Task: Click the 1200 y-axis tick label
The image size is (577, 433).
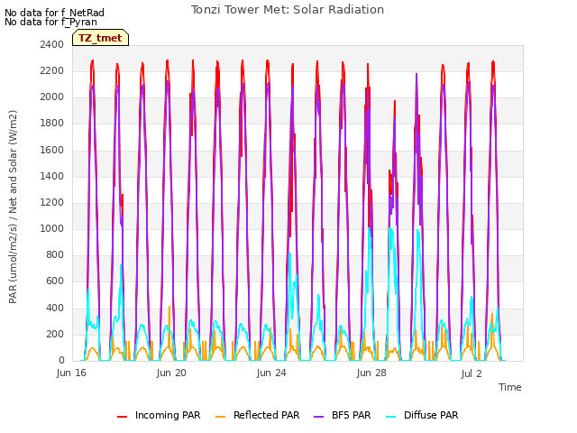Action: (52, 202)
